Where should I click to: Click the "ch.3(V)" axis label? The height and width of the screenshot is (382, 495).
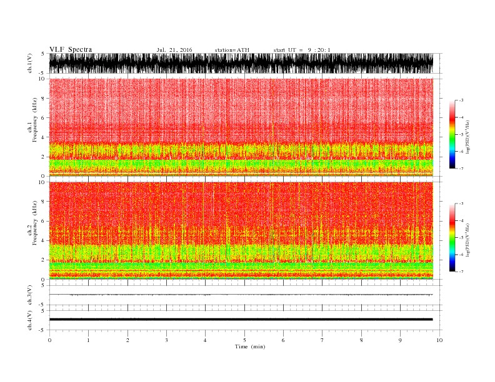30,295
